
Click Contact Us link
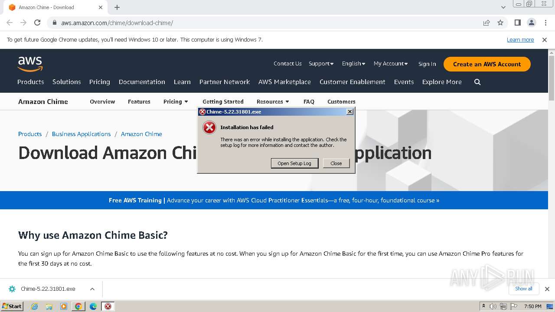point(287,64)
